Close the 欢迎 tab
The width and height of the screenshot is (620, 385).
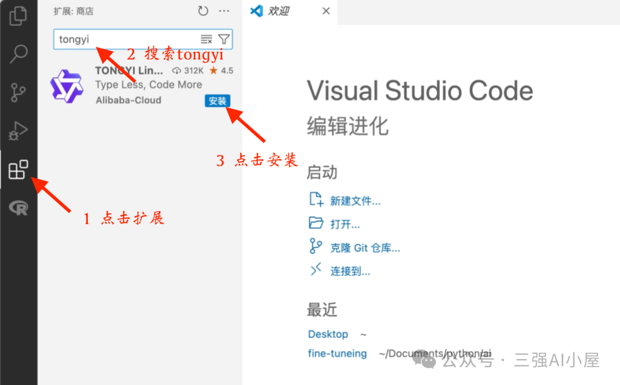(326, 11)
